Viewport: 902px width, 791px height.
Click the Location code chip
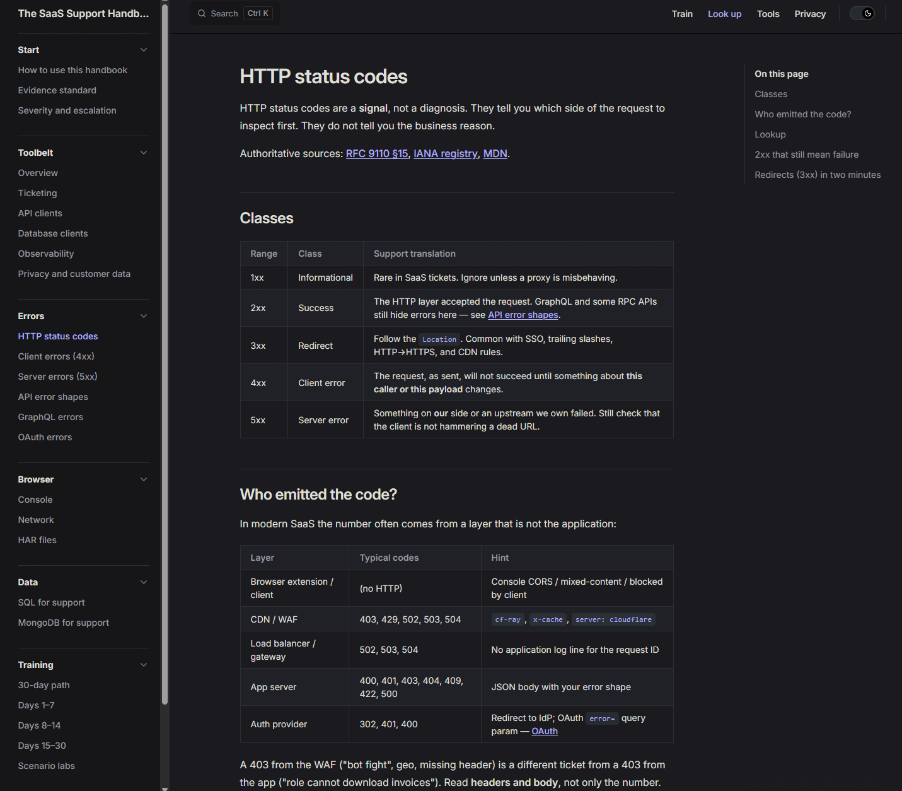[x=439, y=339]
